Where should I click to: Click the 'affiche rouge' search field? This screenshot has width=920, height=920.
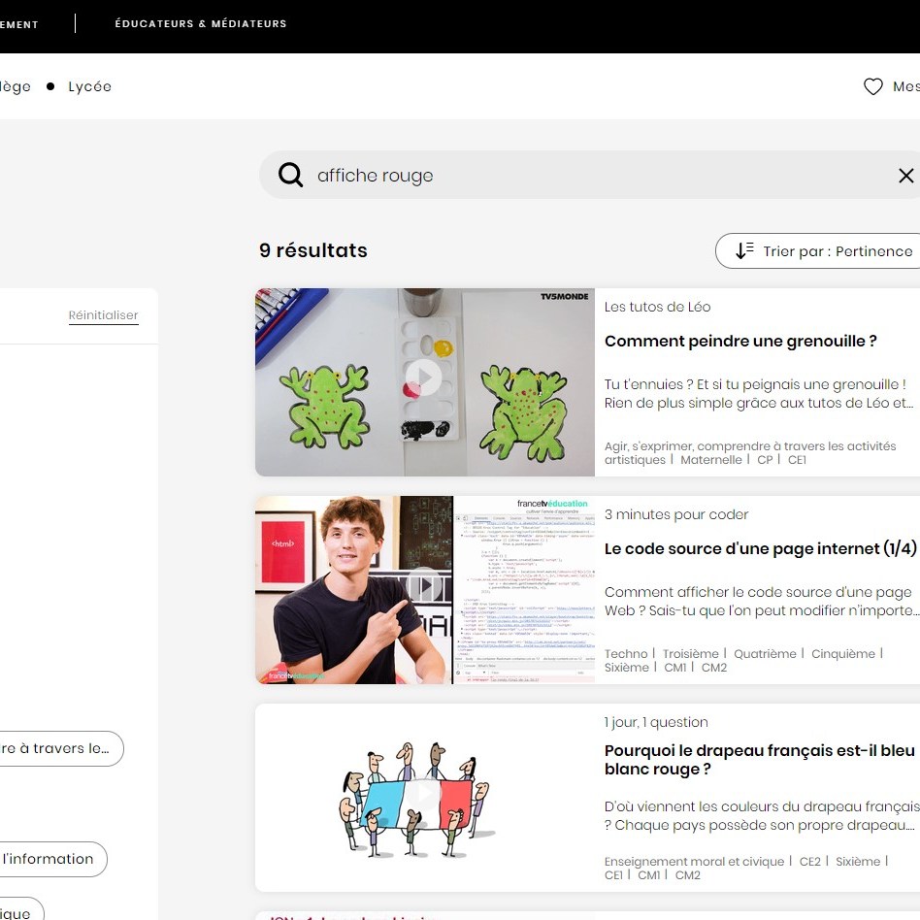tap(590, 175)
